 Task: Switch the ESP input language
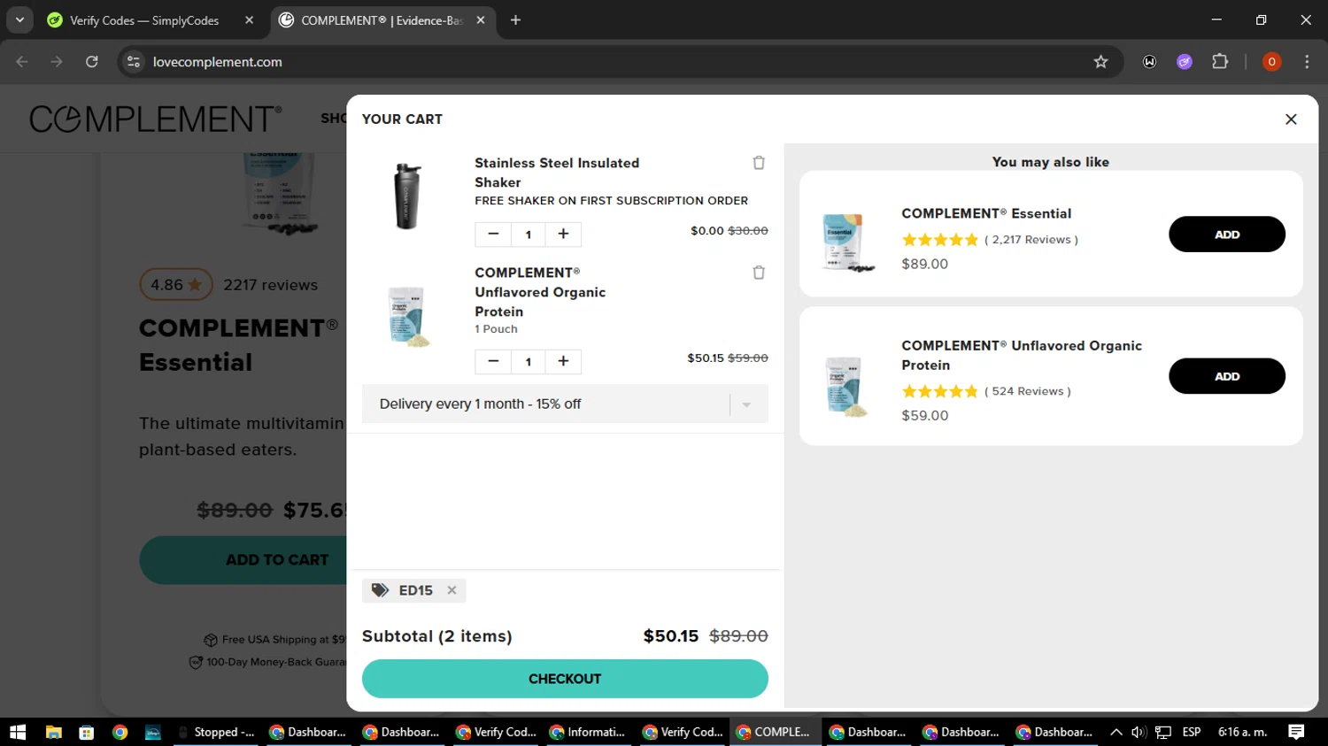(x=1192, y=732)
